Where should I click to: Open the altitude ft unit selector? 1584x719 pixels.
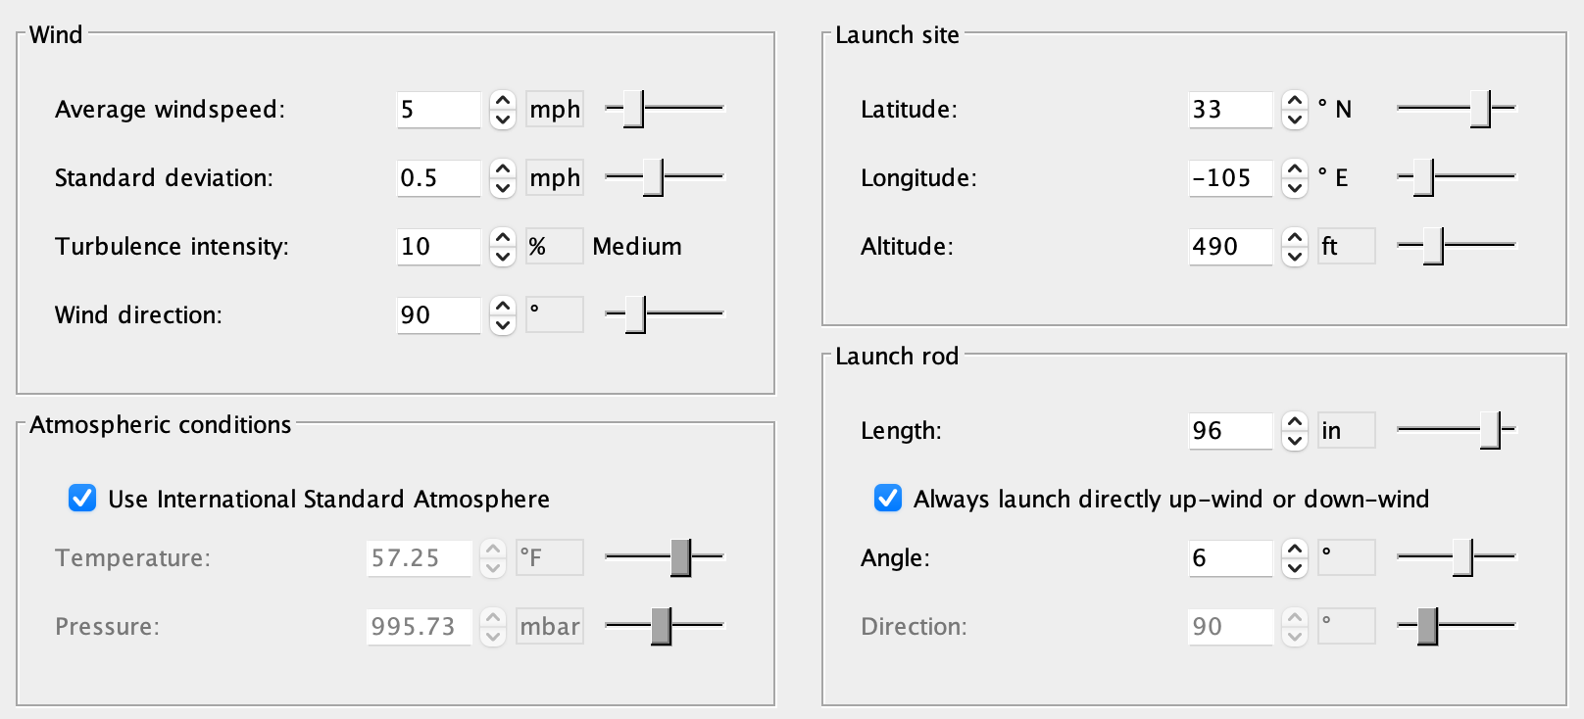pos(1346,246)
